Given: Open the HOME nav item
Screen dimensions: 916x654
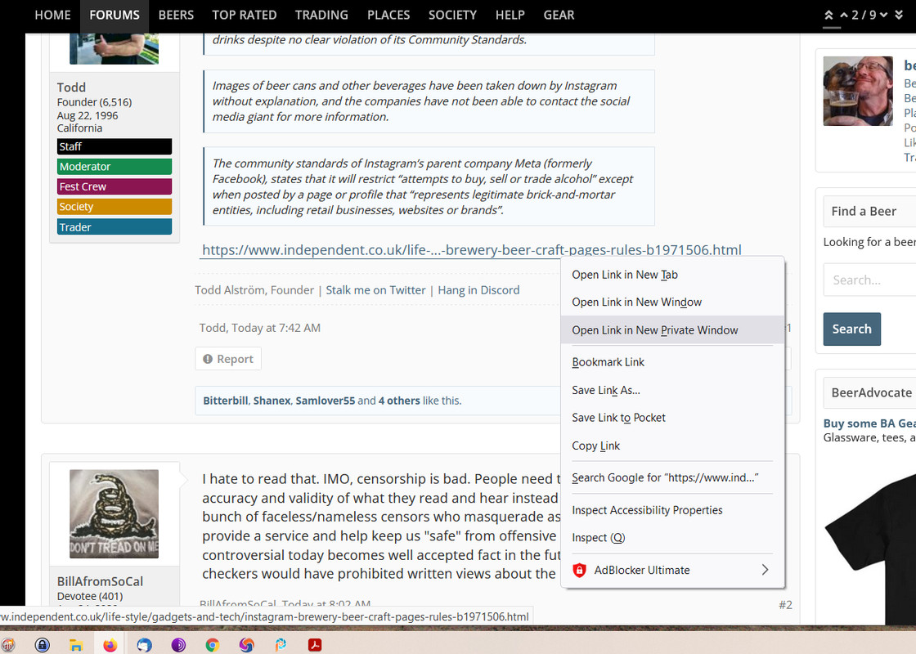Looking at the screenshot, I should [52, 16].
